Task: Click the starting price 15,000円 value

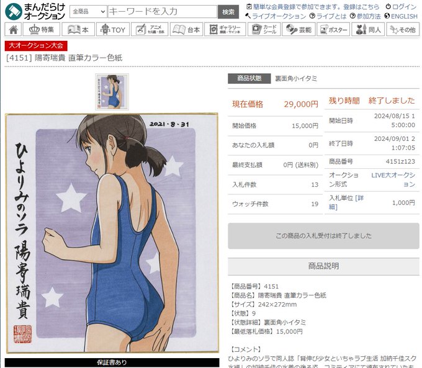Action: pyautogui.click(x=305, y=126)
